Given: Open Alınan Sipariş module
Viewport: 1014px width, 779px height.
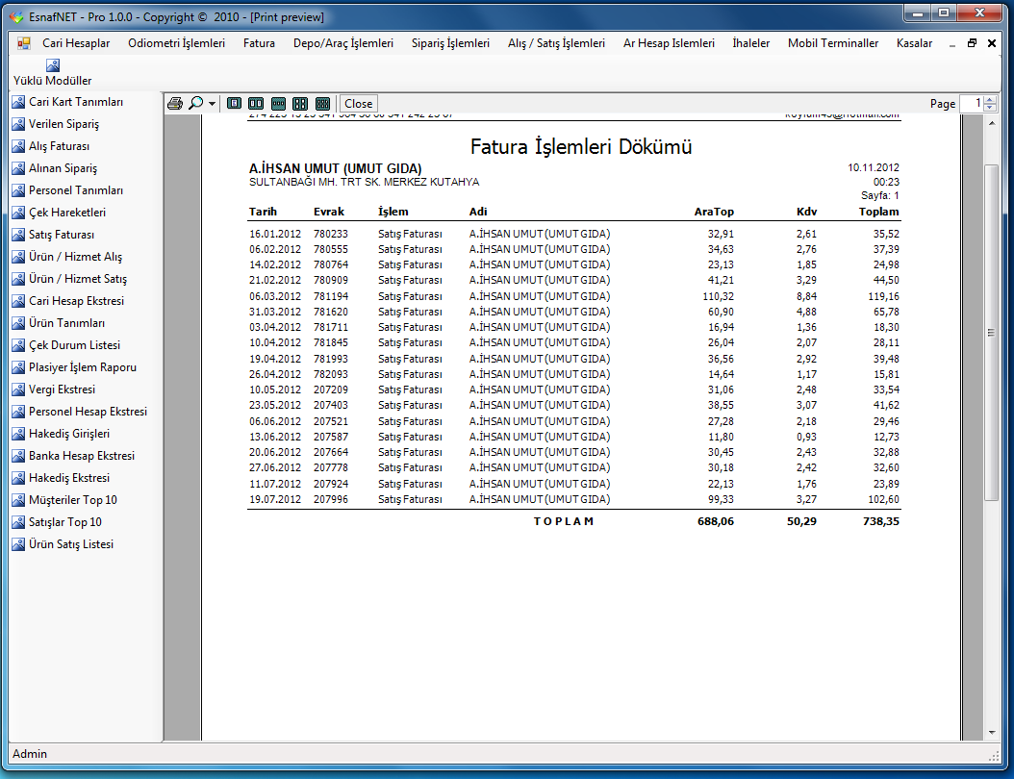Looking at the screenshot, I should click(55, 168).
